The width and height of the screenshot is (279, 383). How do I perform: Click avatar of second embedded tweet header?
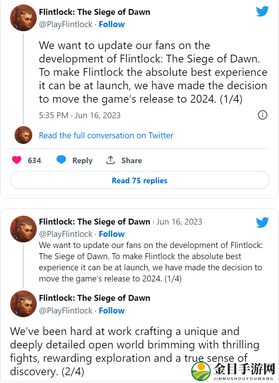(x=23, y=229)
